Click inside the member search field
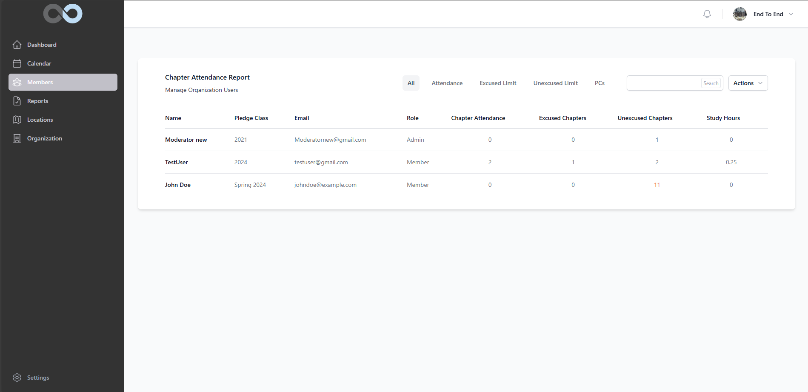The height and width of the screenshot is (392, 808). pyautogui.click(x=663, y=83)
